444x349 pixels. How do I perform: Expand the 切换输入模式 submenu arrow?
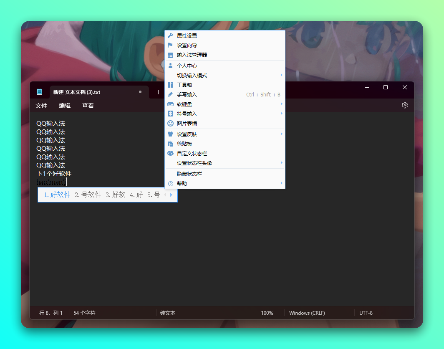(281, 75)
